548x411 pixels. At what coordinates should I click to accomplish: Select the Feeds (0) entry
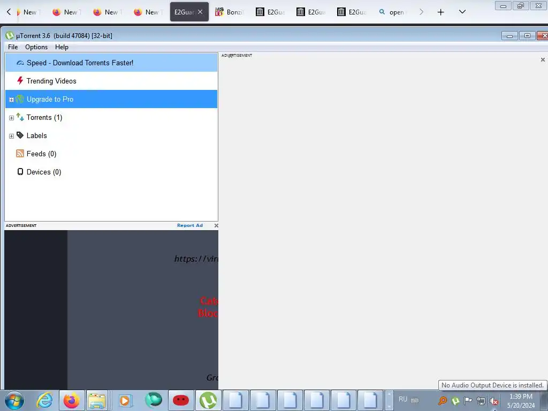click(41, 154)
